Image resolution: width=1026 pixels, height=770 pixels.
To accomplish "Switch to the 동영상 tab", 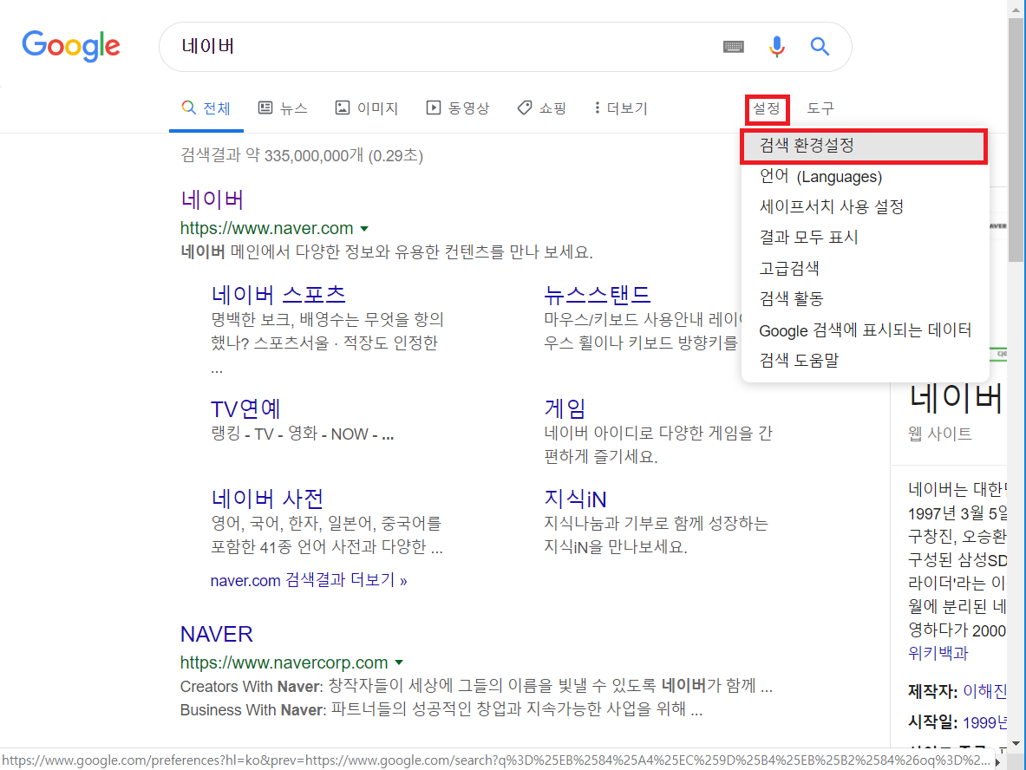I will [457, 108].
